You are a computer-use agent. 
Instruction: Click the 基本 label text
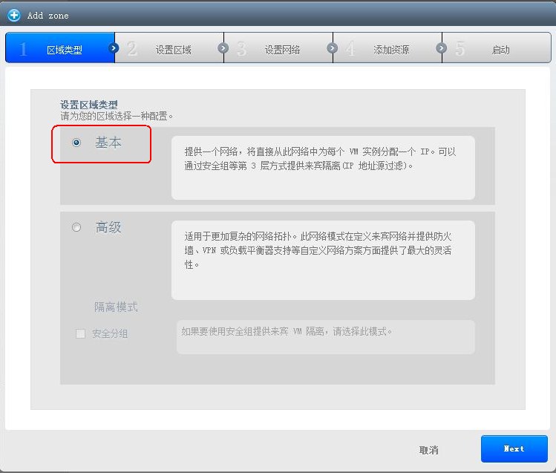click(x=108, y=143)
